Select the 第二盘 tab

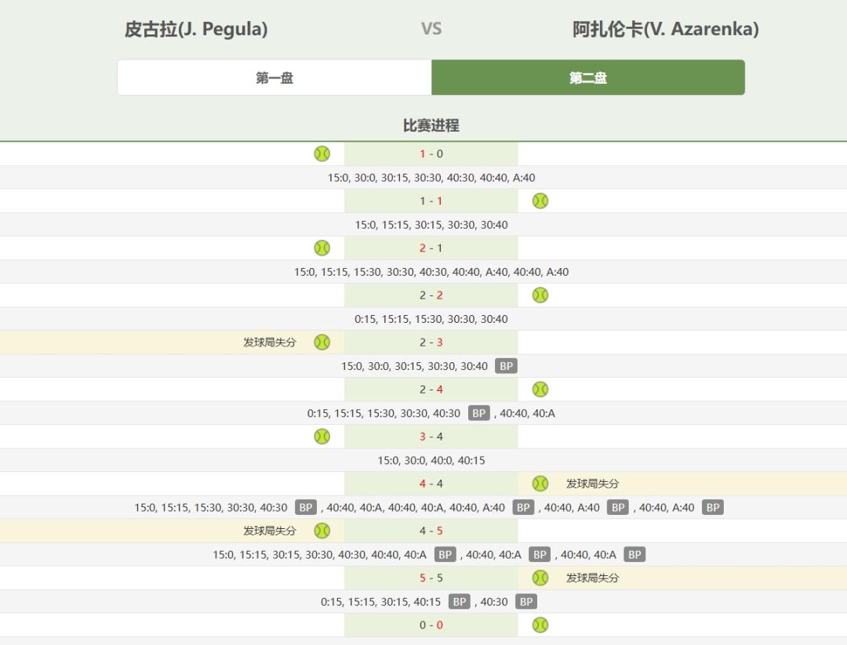[588, 78]
